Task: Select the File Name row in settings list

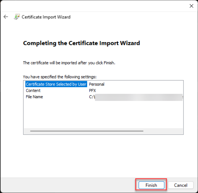Action: point(34,97)
